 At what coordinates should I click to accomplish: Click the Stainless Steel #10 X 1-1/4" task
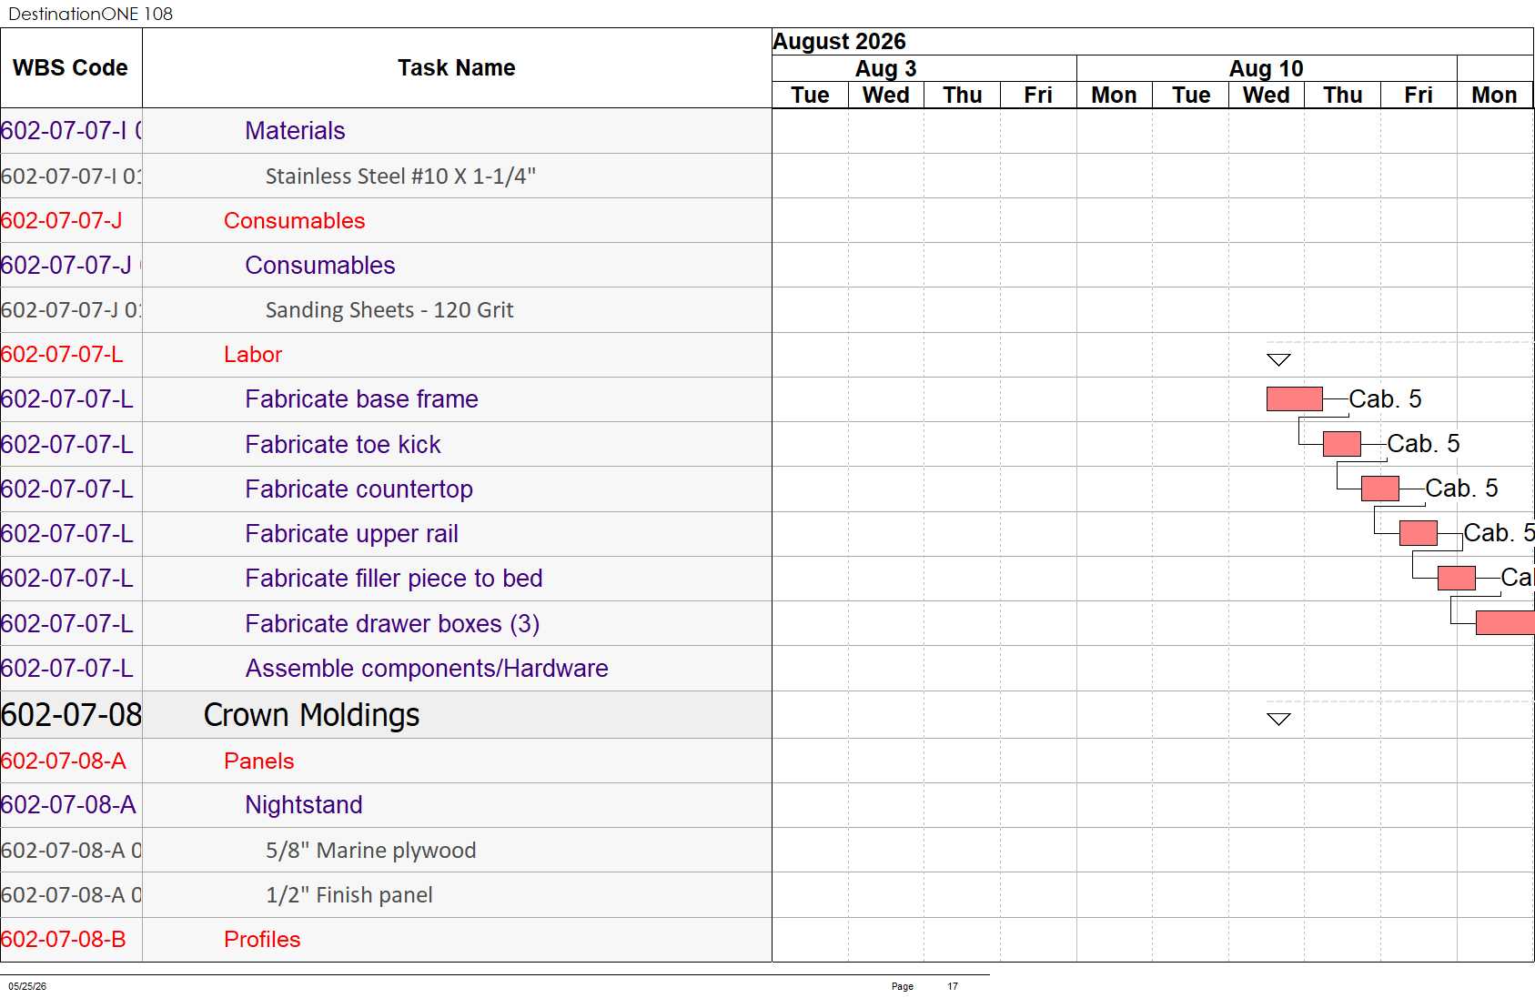point(400,176)
